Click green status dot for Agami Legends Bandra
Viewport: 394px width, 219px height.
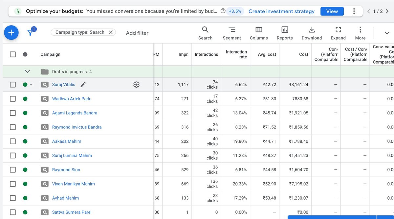tap(25, 113)
